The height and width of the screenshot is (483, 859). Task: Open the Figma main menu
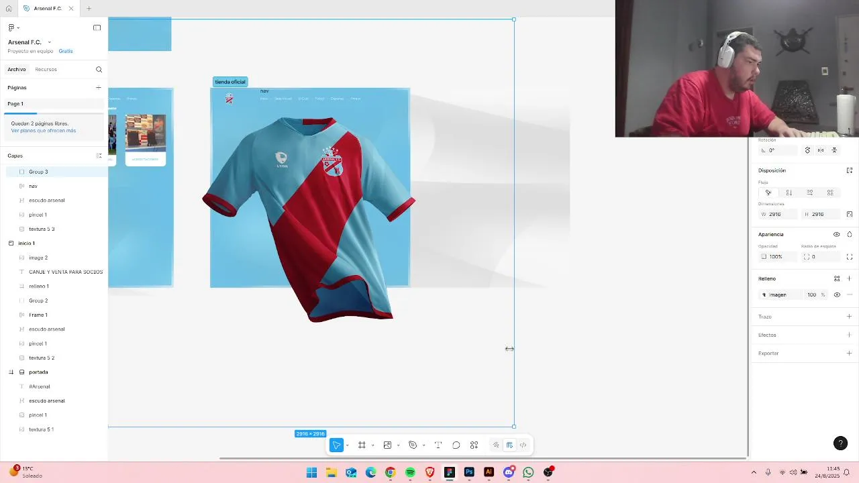coord(13,28)
